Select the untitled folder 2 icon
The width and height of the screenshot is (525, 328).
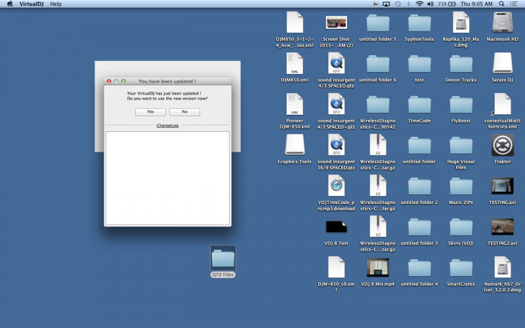click(419, 186)
